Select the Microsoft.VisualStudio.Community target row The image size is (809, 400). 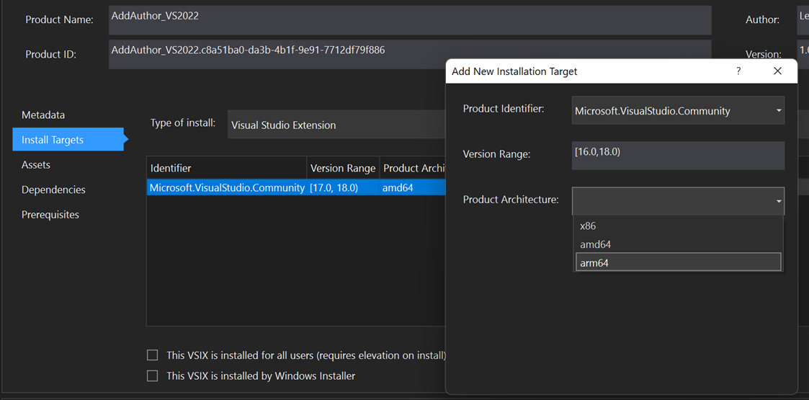click(x=227, y=187)
